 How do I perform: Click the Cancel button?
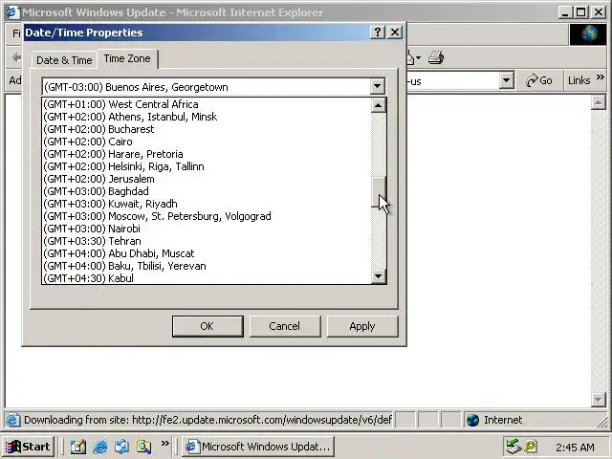pyautogui.click(x=285, y=326)
